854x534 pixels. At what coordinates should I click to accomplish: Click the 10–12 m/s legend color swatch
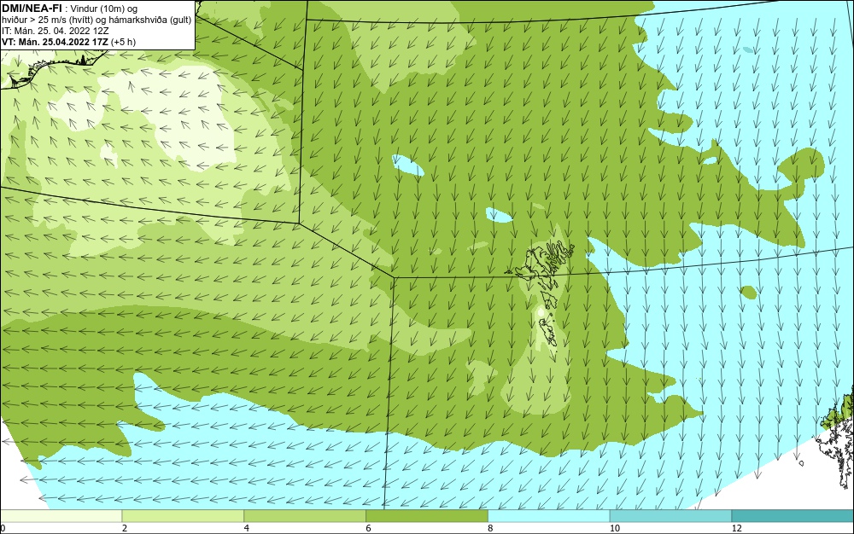pos(671,516)
